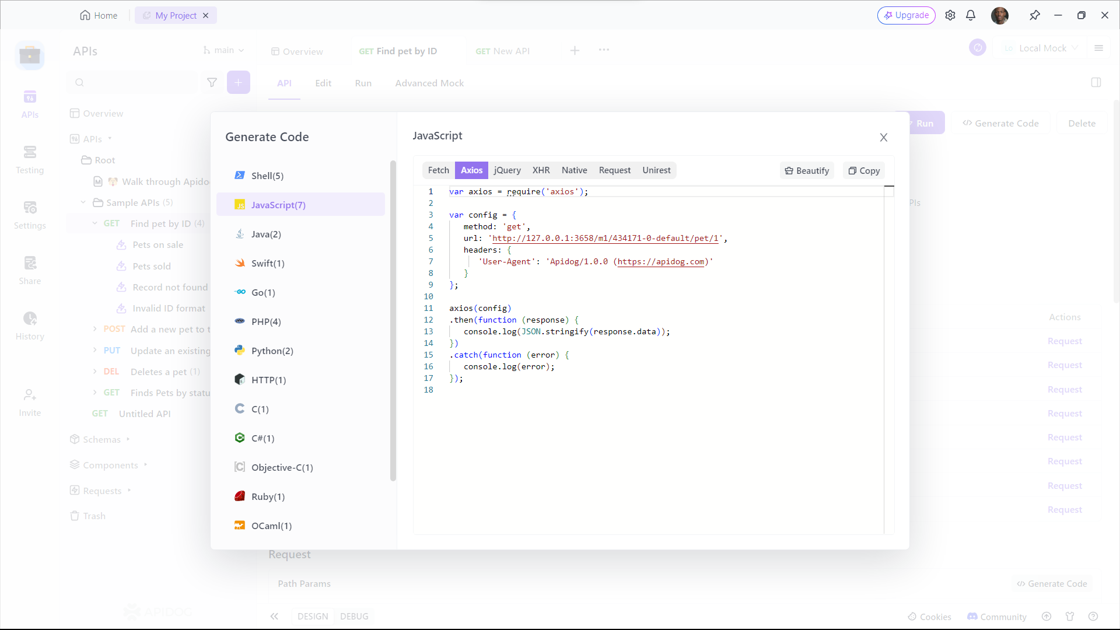Expand the Finds Pets by status endpoint

[x=94, y=393]
